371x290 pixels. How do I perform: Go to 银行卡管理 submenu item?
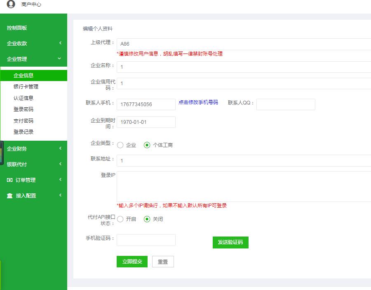point(26,87)
